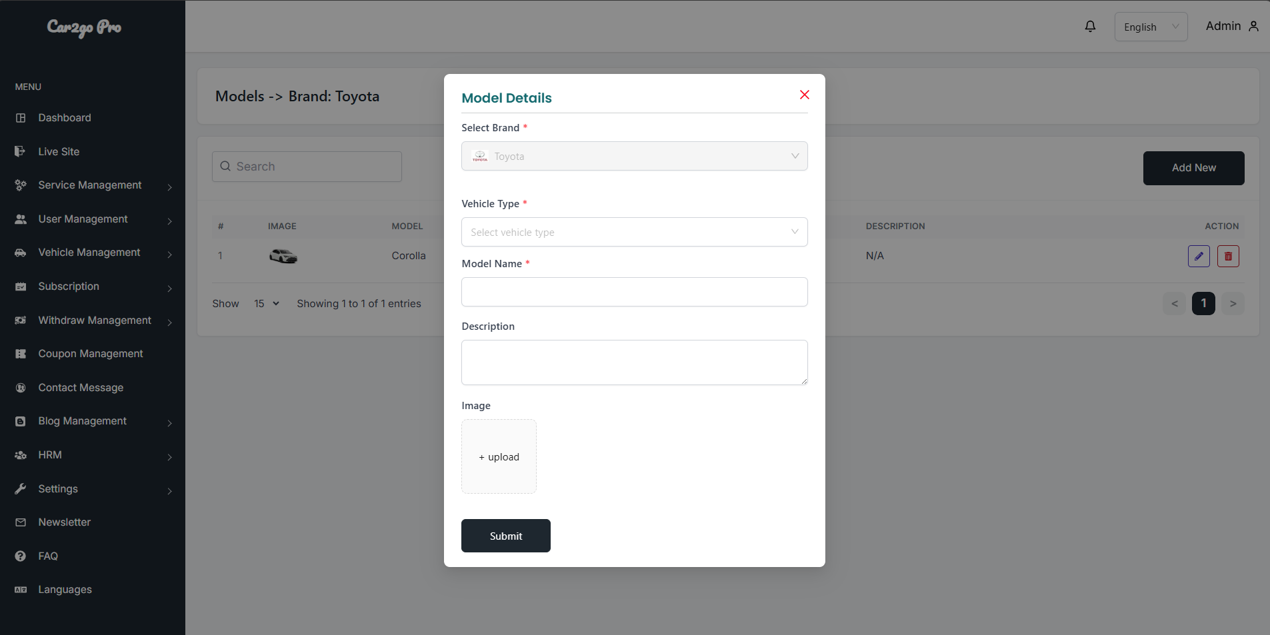The width and height of the screenshot is (1270, 635).
Task: Click the Corolla model name cell
Action: tap(409, 256)
